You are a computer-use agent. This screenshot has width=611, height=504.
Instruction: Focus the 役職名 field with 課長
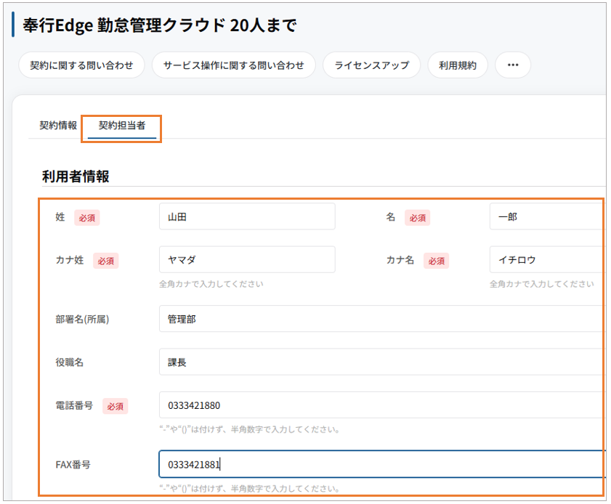tap(381, 362)
